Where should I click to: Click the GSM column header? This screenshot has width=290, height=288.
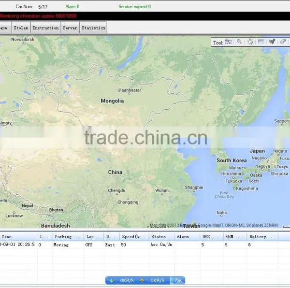pos(235,237)
